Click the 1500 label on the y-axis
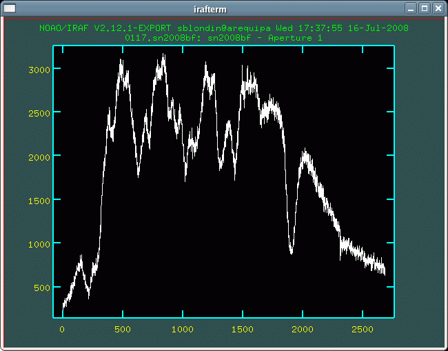 coord(38,200)
